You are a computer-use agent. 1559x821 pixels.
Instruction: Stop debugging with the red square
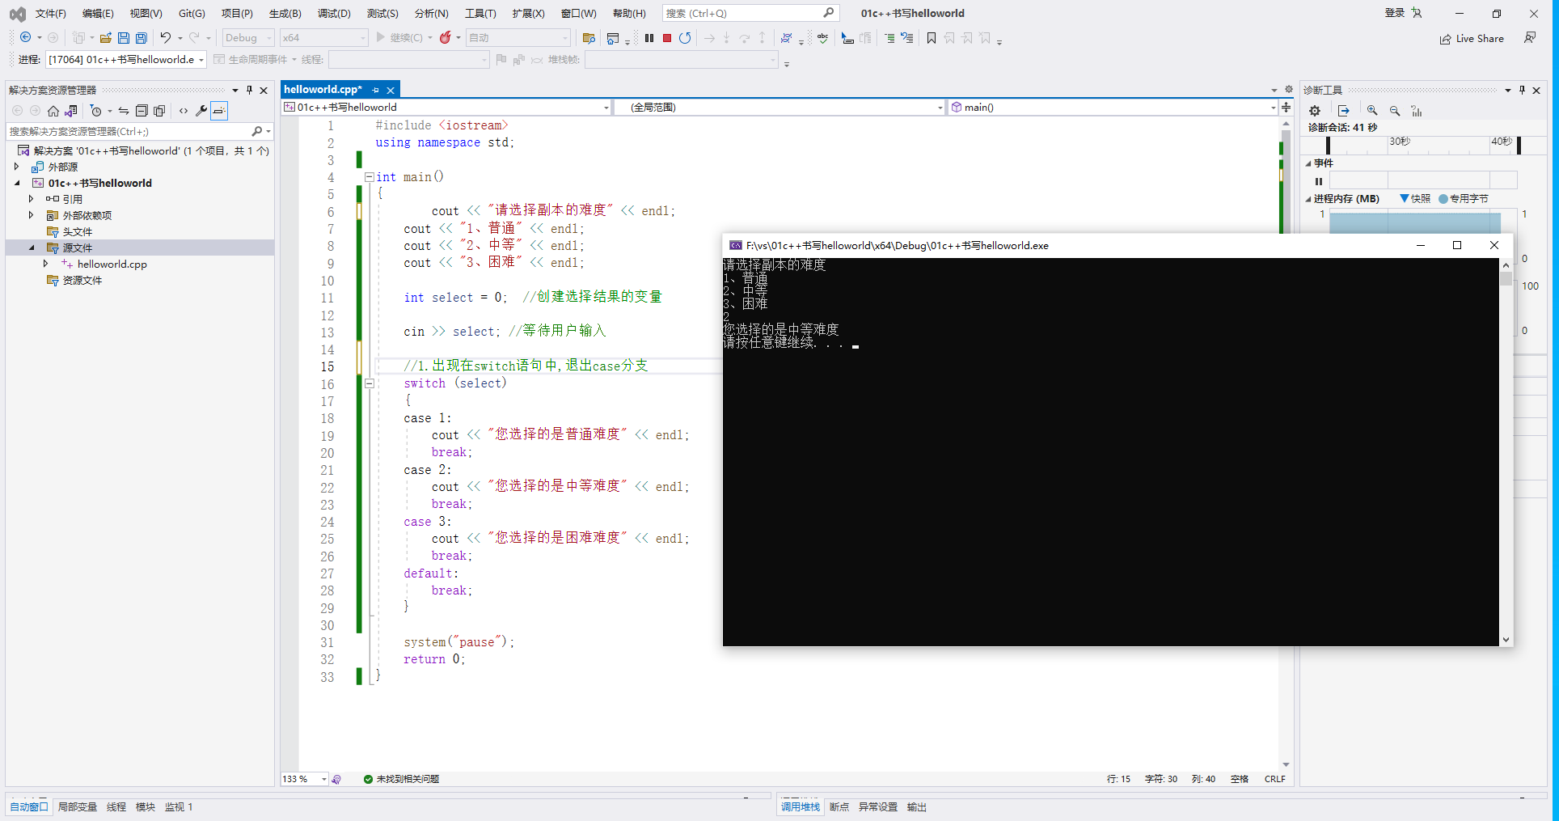(x=667, y=38)
